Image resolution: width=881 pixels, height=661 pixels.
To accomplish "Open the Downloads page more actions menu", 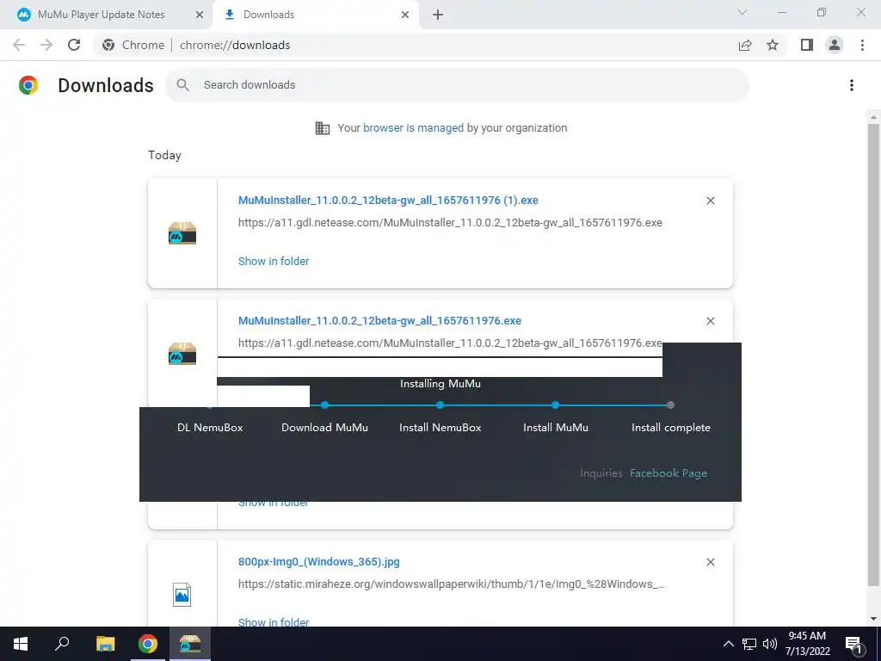I will (851, 85).
